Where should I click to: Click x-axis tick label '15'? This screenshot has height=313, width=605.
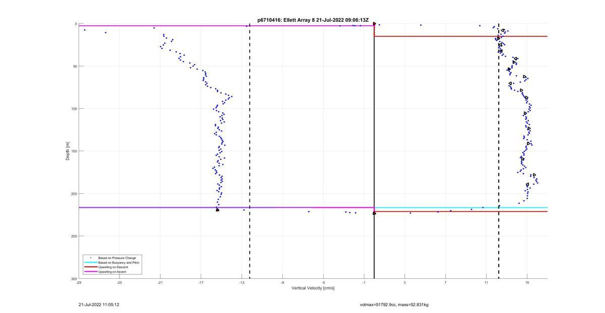click(x=527, y=283)
